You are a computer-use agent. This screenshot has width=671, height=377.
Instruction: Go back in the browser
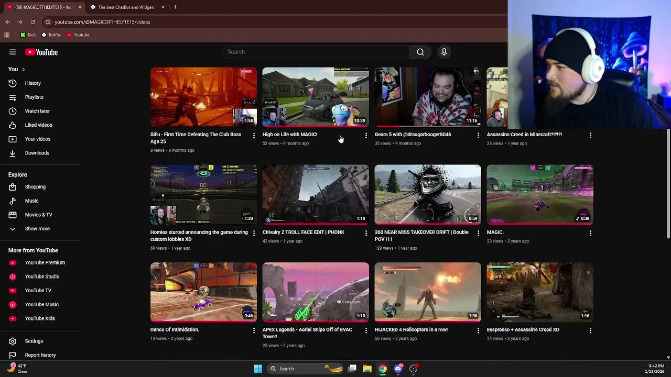(7, 22)
